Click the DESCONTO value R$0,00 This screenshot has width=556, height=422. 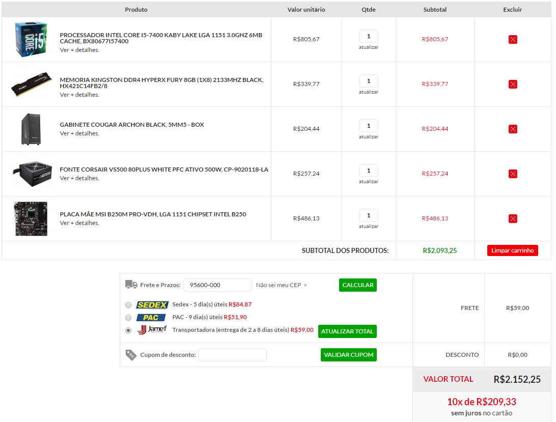517,355
